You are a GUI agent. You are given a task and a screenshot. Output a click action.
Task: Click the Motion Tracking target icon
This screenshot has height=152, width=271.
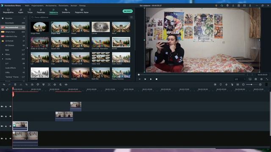[x=49, y=84]
